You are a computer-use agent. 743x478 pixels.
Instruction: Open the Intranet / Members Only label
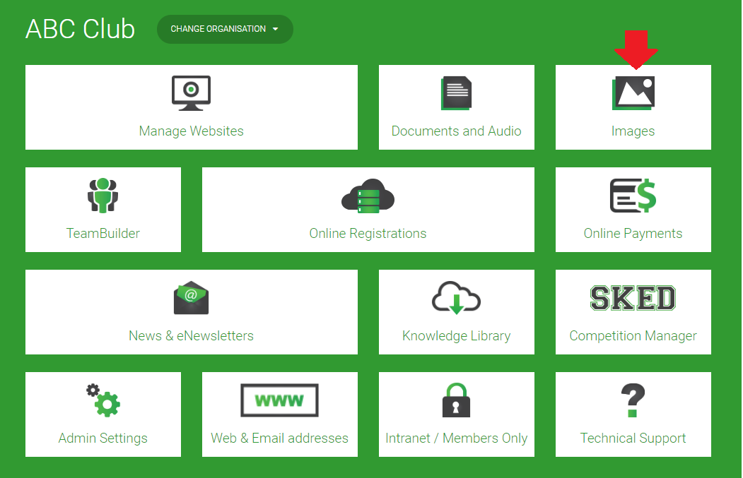tap(456, 438)
